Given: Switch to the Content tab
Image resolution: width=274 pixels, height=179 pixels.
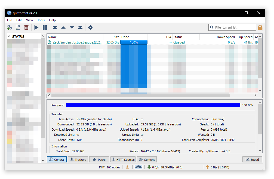Looking at the screenshot, I should (x=147, y=159).
